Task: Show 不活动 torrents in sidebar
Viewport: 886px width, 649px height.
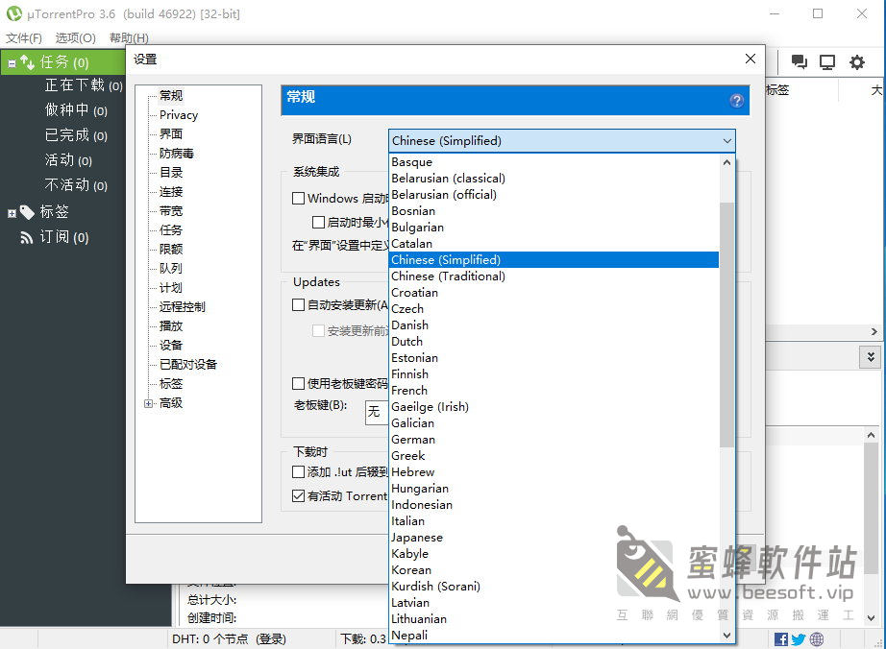Action: (76, 184)
